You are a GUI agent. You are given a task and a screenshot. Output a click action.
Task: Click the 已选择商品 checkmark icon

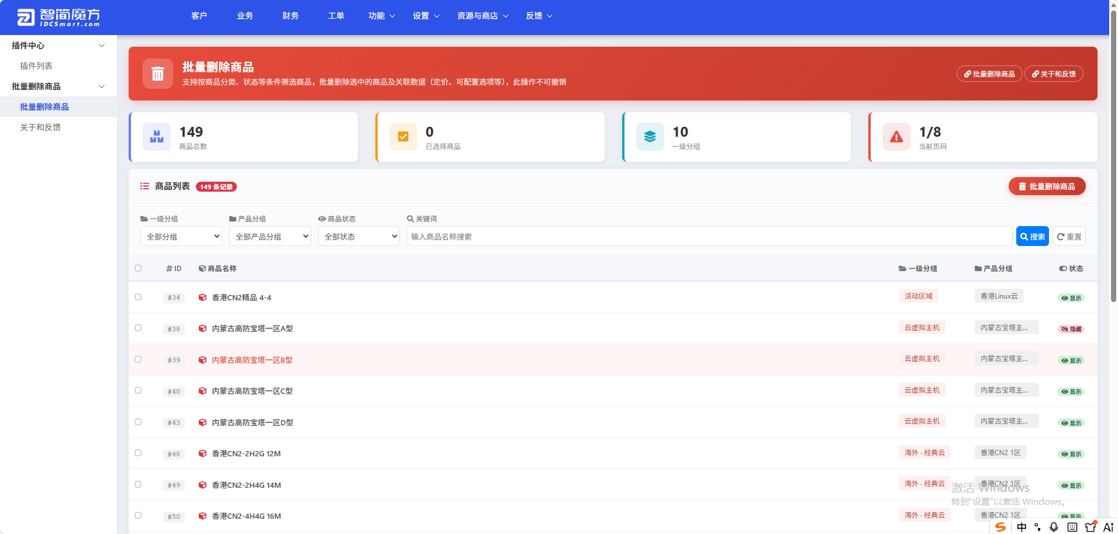tap(403, 137)
